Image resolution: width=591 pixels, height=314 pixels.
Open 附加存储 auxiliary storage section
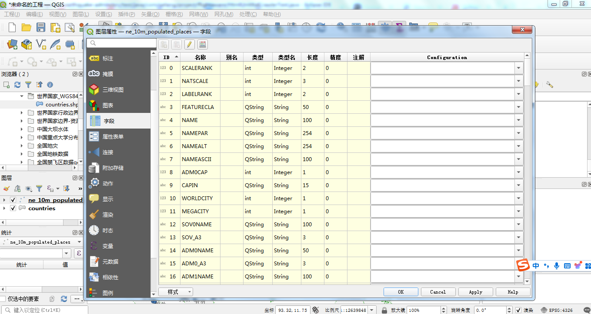coord(119,168)
